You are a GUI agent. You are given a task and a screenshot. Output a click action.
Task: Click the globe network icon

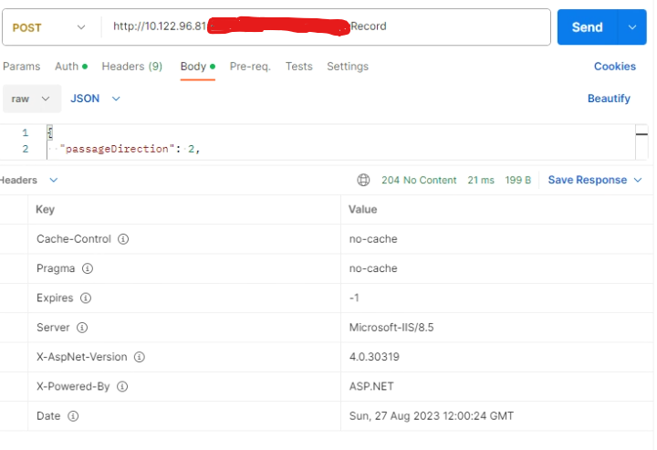[x=363, y=180]
